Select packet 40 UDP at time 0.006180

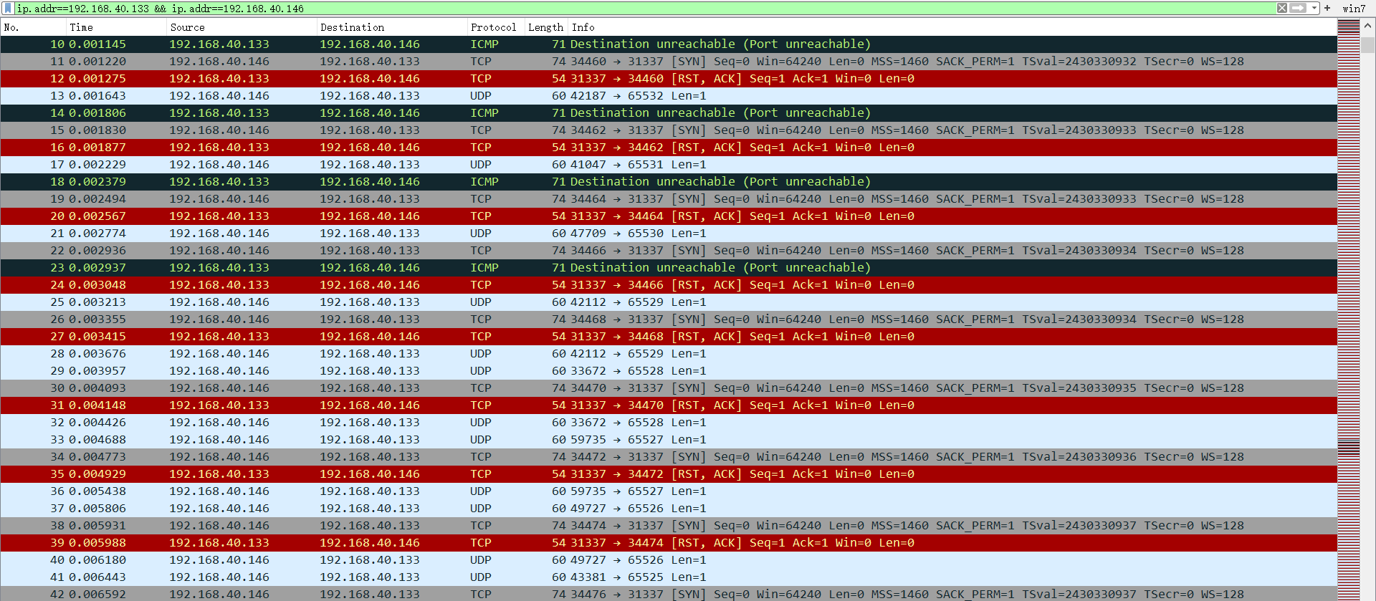point(669,560)
